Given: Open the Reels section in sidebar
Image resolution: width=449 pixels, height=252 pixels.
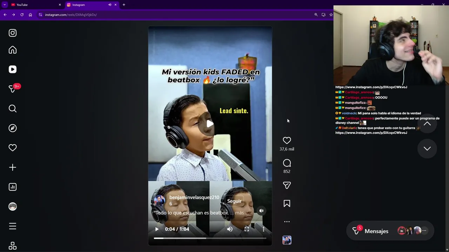Looking at the screenshot, I should point(13,69).
